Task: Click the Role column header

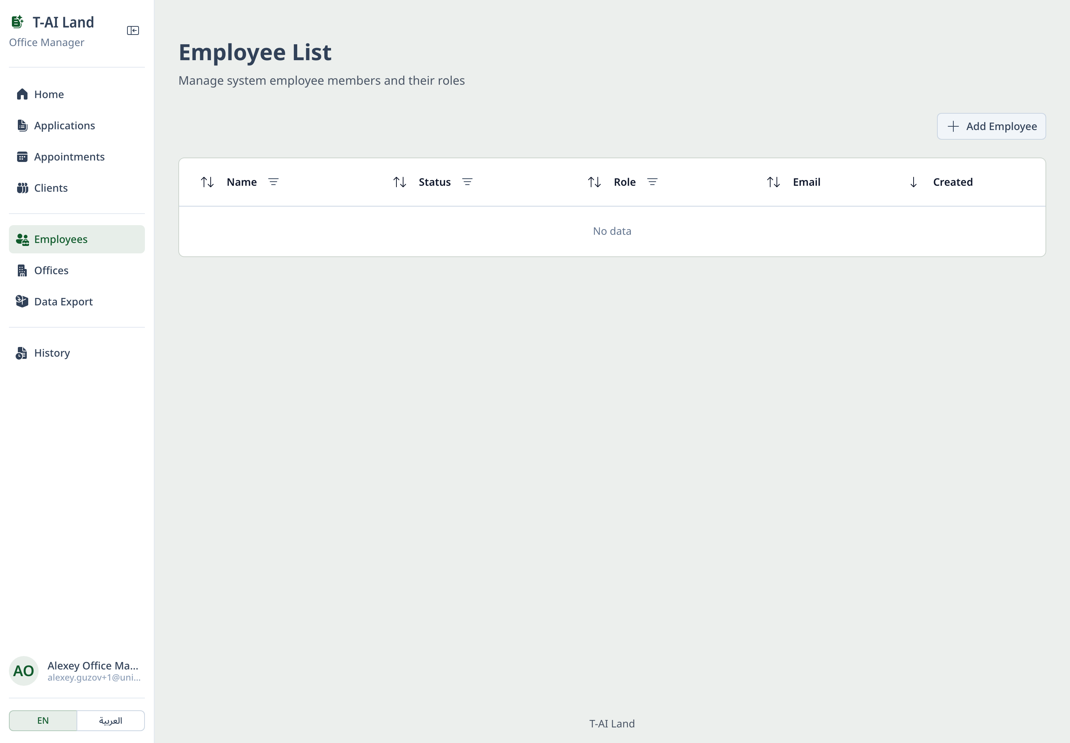Action: coord(625,182)
